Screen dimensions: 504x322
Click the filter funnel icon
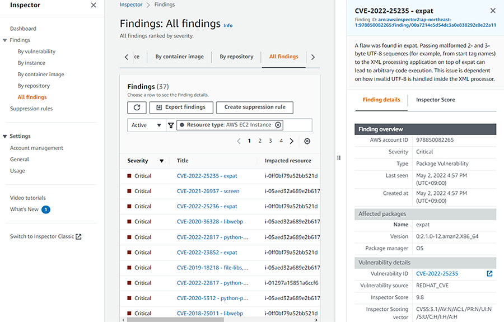pyautogui.click(x=171, y=125)
